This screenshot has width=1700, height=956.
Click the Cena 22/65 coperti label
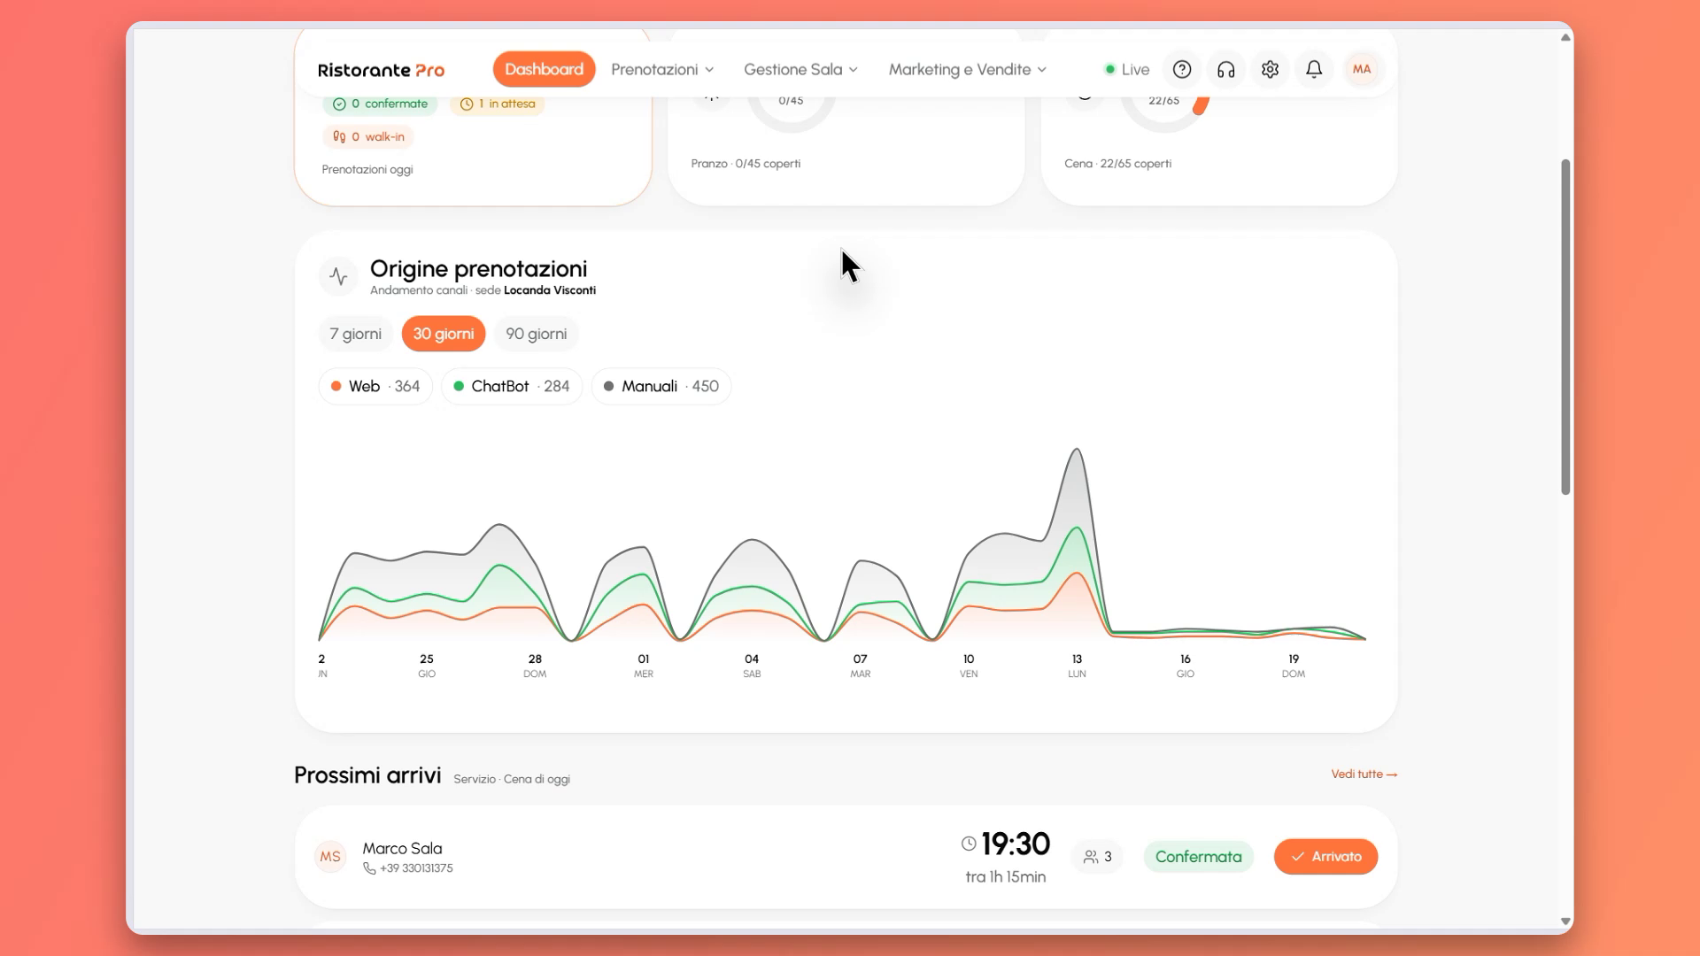pyautogui.click(x=1117, y=164)
